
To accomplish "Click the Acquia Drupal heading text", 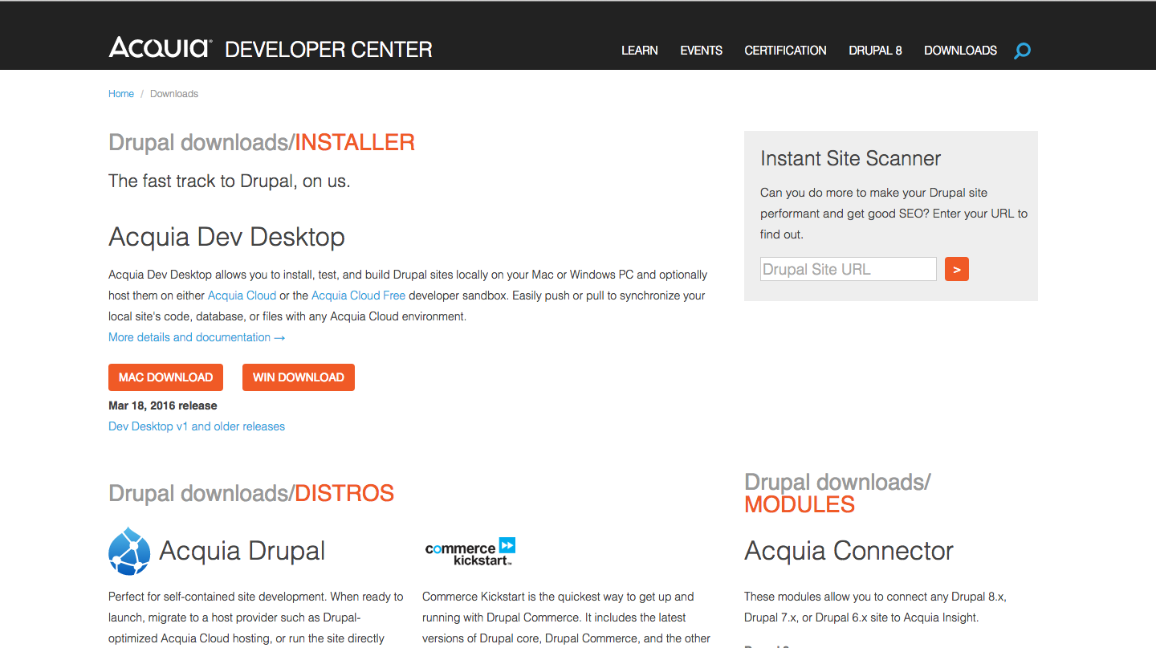I will pyautogui.click(x=242, y=551).
